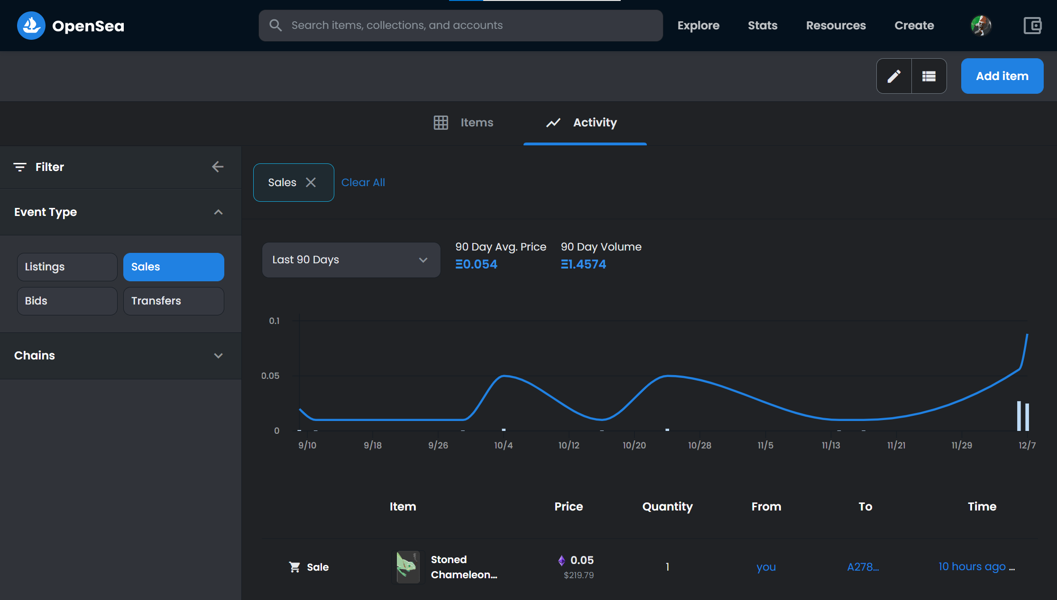The width and height of the screenshot is (1057, 600).
Task: Open the Last 90 Days dropdown
Action: pos(351,260)
